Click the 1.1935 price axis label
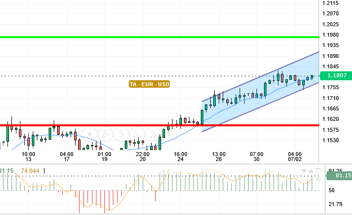352x215 pixels. point(330,46)
